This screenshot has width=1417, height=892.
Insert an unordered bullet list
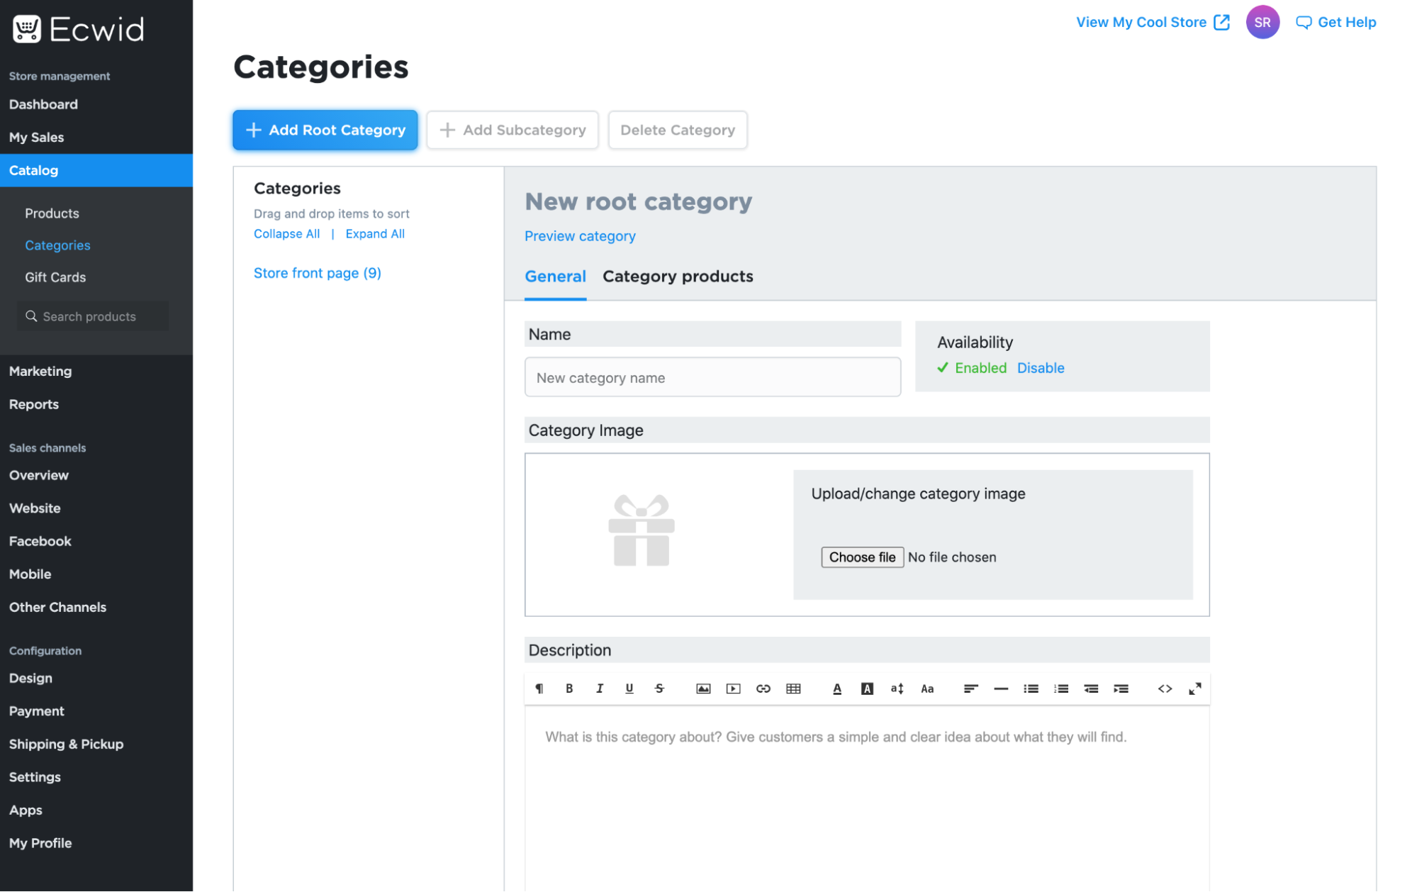tap(1030, 688)
